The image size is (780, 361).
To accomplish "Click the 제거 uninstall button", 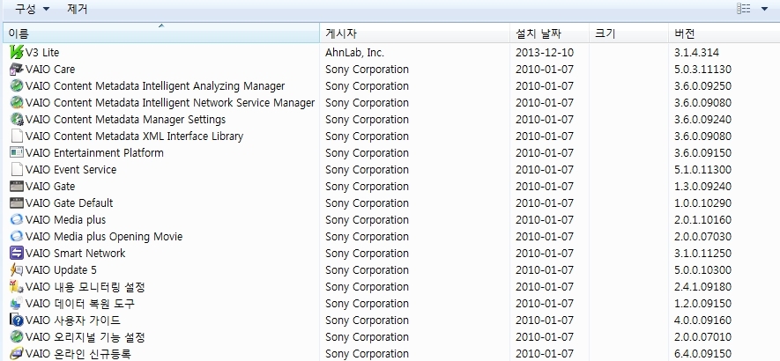I will pyautogui.click(x=78, y=9).
